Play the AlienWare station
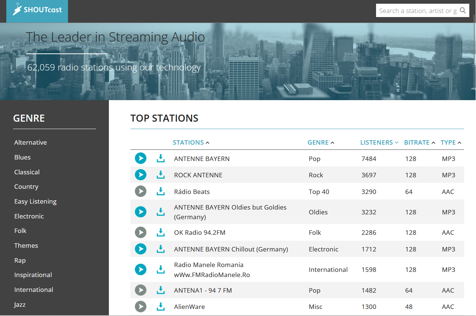The image size is (476, 316). 140,307
